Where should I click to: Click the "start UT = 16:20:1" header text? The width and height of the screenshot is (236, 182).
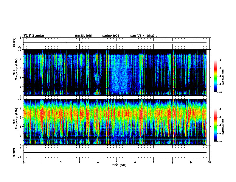tap(144, 36)
